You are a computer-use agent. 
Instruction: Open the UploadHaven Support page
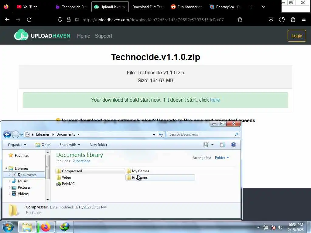pos(104,36)
